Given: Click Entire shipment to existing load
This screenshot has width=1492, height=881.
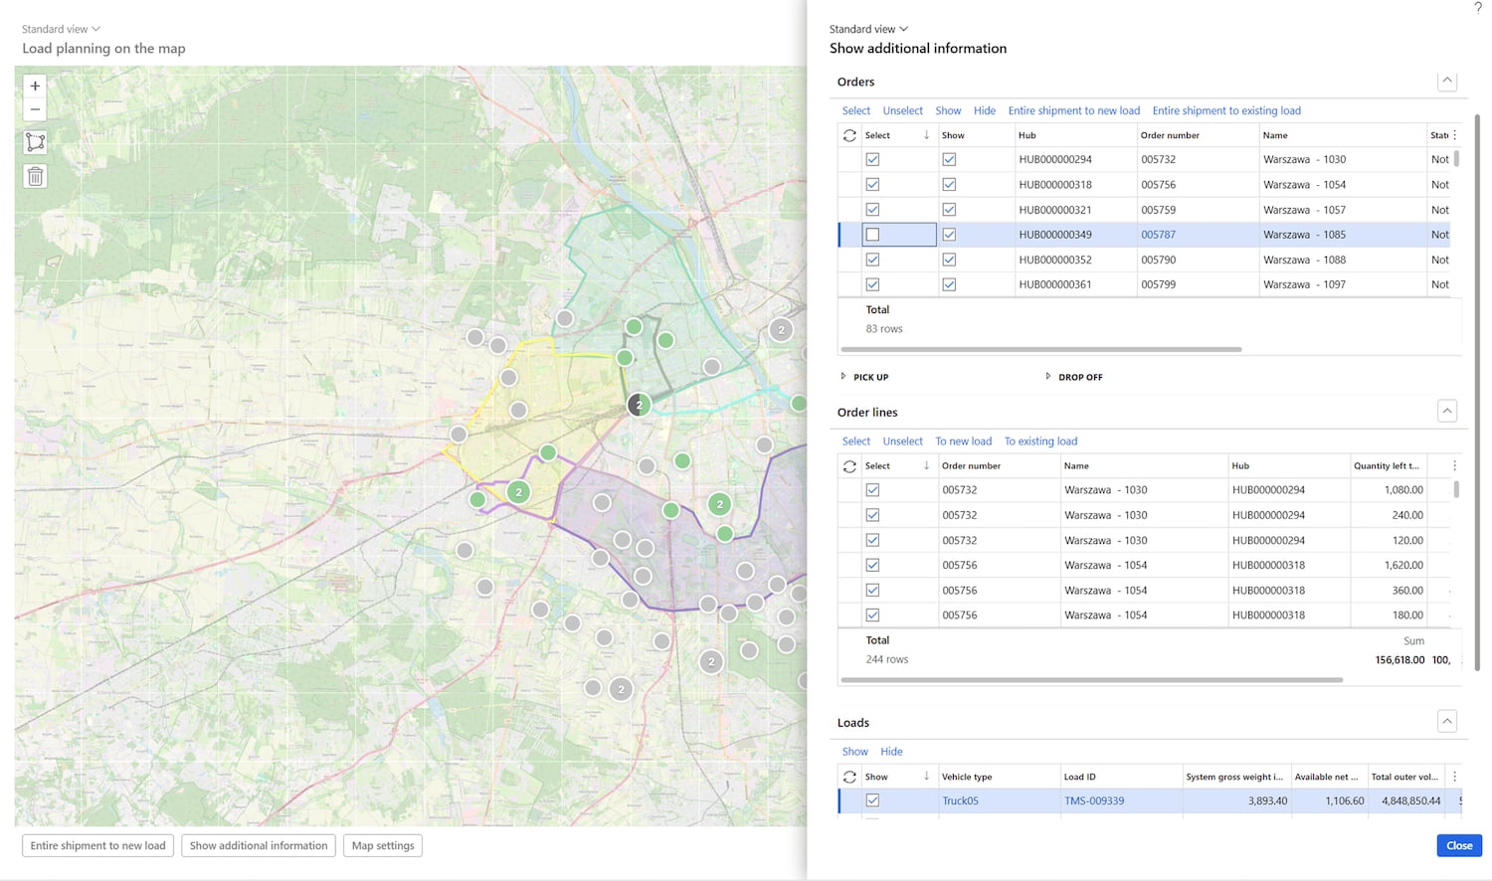Looking at the screenshot, I should [x=1225, y=111].
